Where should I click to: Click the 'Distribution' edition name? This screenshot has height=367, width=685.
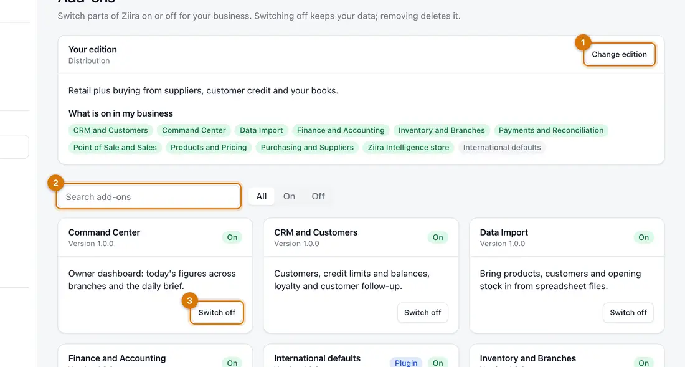pos(89,60)
